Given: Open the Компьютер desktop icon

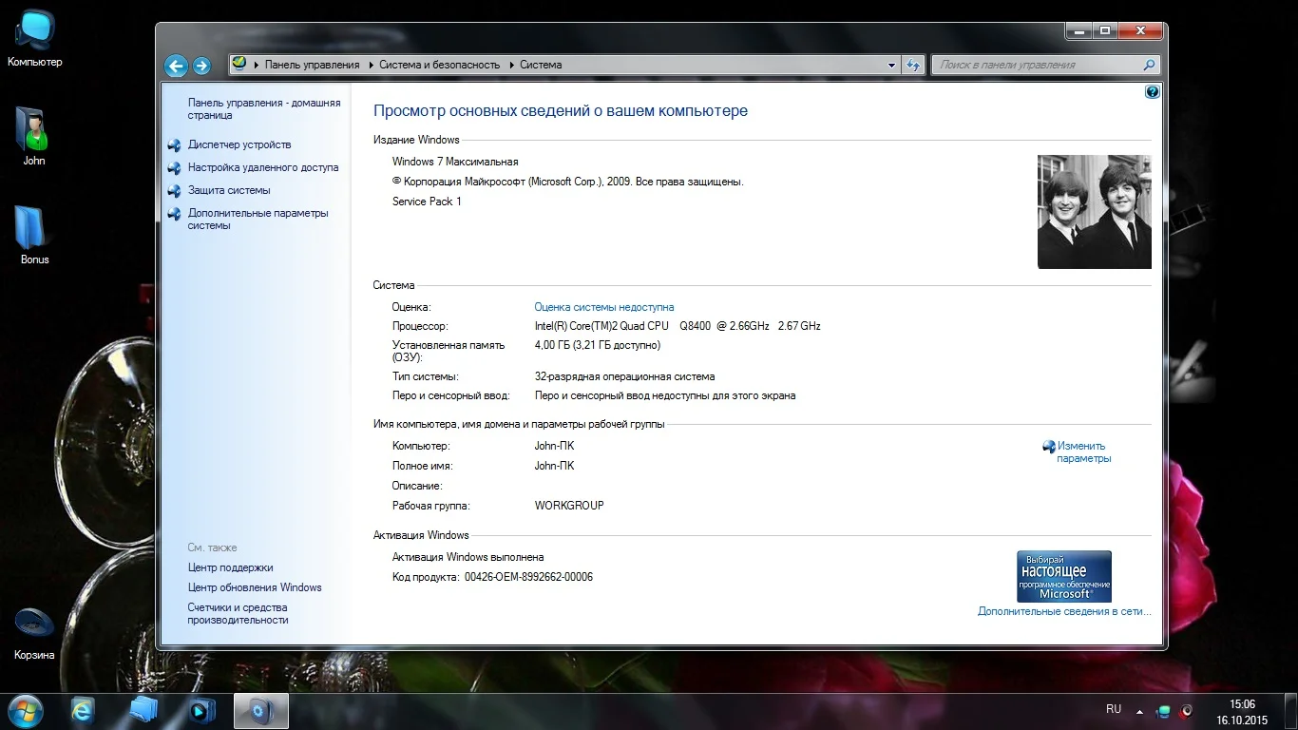Looking at the screenshot, I should point(35,36).
